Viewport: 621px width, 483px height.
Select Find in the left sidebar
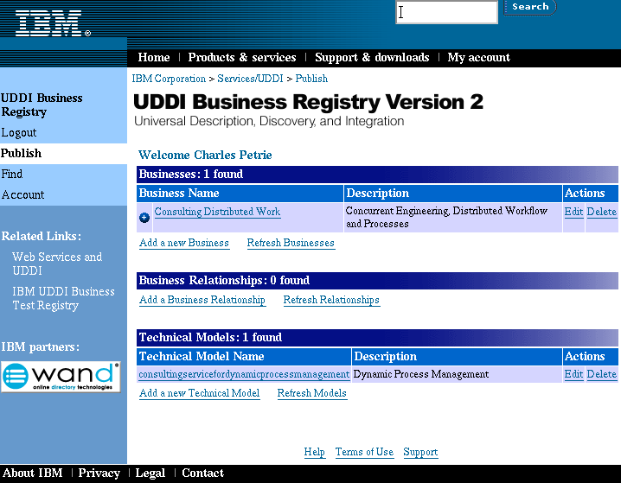(x=12, y=175)
